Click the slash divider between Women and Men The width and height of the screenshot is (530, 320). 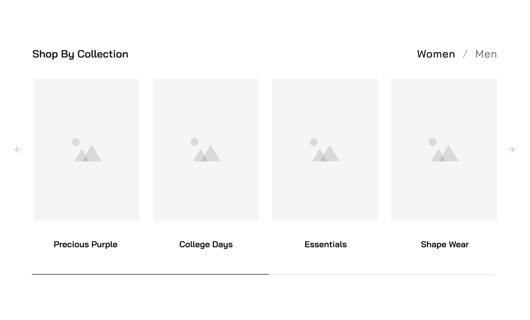coord(465,54)
